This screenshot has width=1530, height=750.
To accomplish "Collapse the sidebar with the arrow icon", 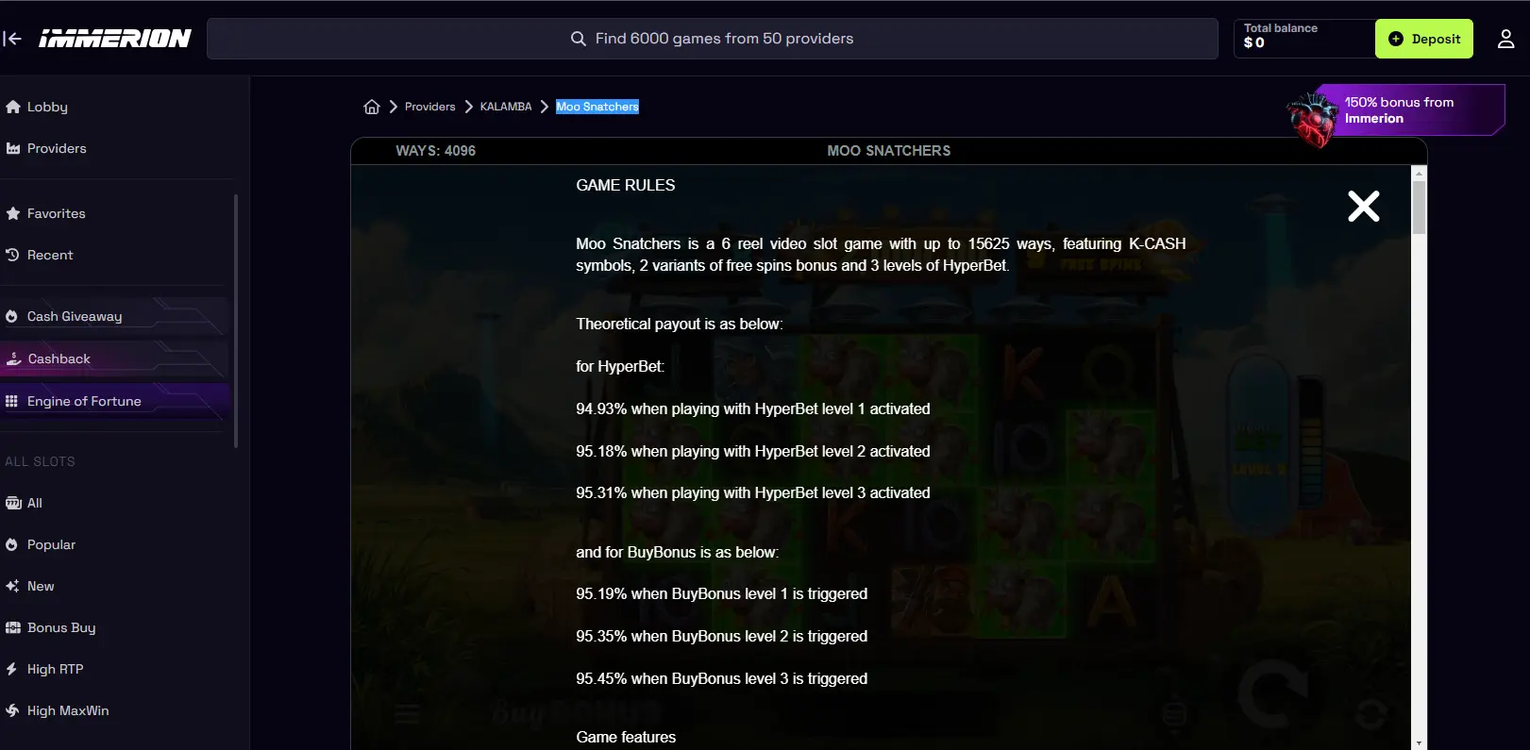I will click(x=12, y=39).
